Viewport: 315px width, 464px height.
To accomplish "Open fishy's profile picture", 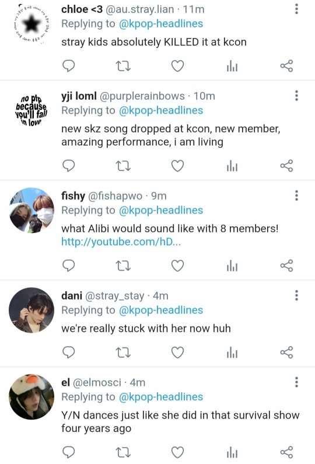I will click(32, 210).
